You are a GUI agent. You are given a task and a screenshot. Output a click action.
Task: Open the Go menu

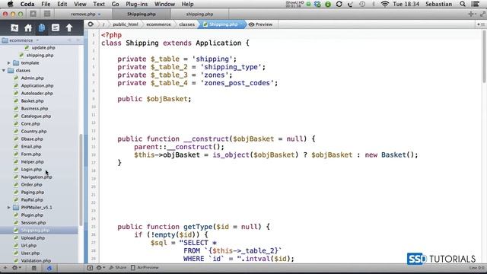[x=115, y=4]
